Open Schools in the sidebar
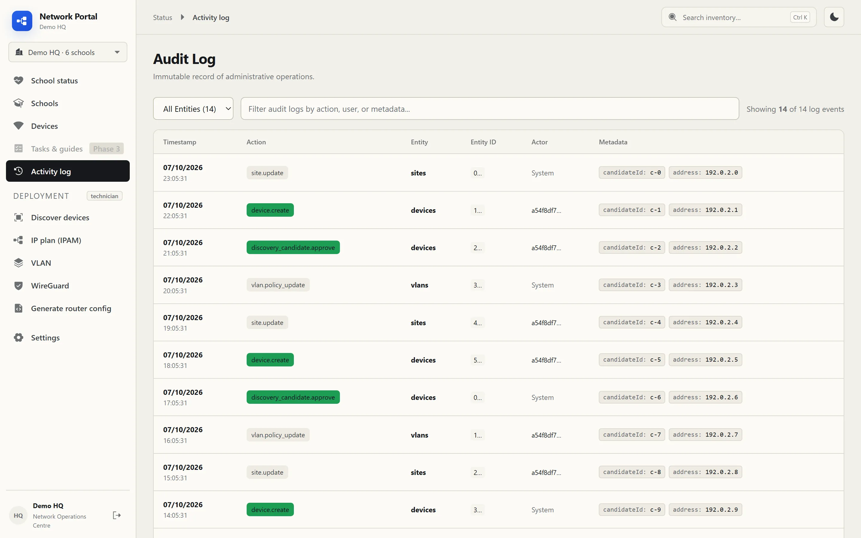This screenshot has height=538, width=861. (68, 103)
